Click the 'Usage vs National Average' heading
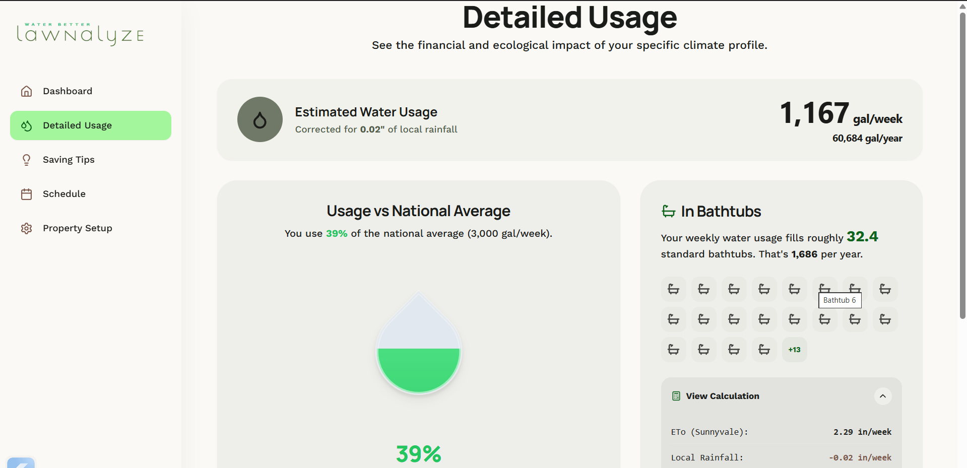The height and width of the screenshot is (468, 967). (419, 211)
